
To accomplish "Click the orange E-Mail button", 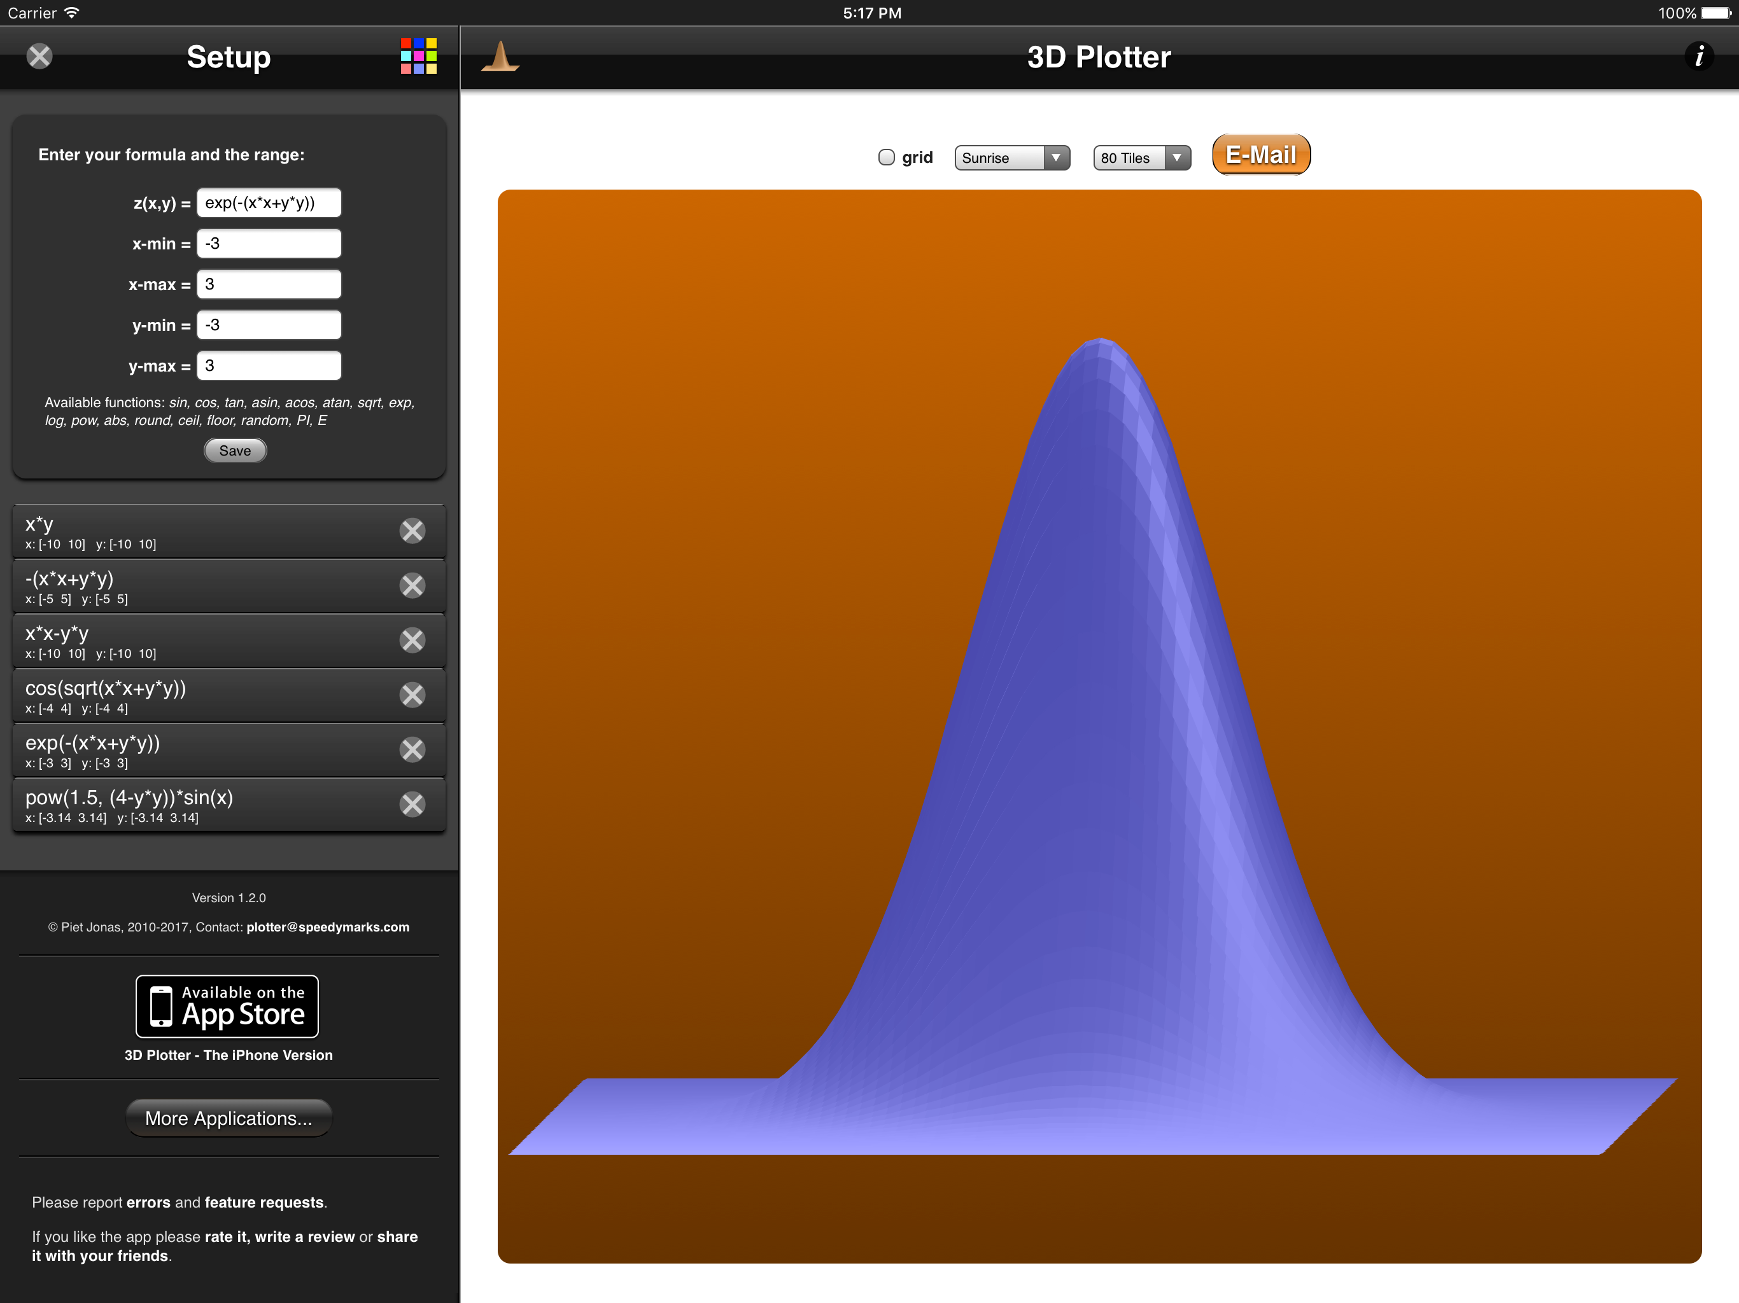I will pyautogui.click(x=1260, y=155).
